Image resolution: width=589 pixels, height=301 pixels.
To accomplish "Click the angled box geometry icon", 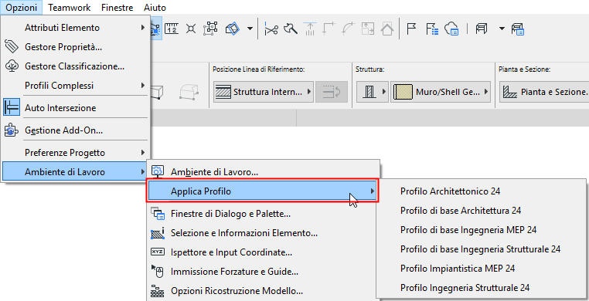I will click(157, 92).
